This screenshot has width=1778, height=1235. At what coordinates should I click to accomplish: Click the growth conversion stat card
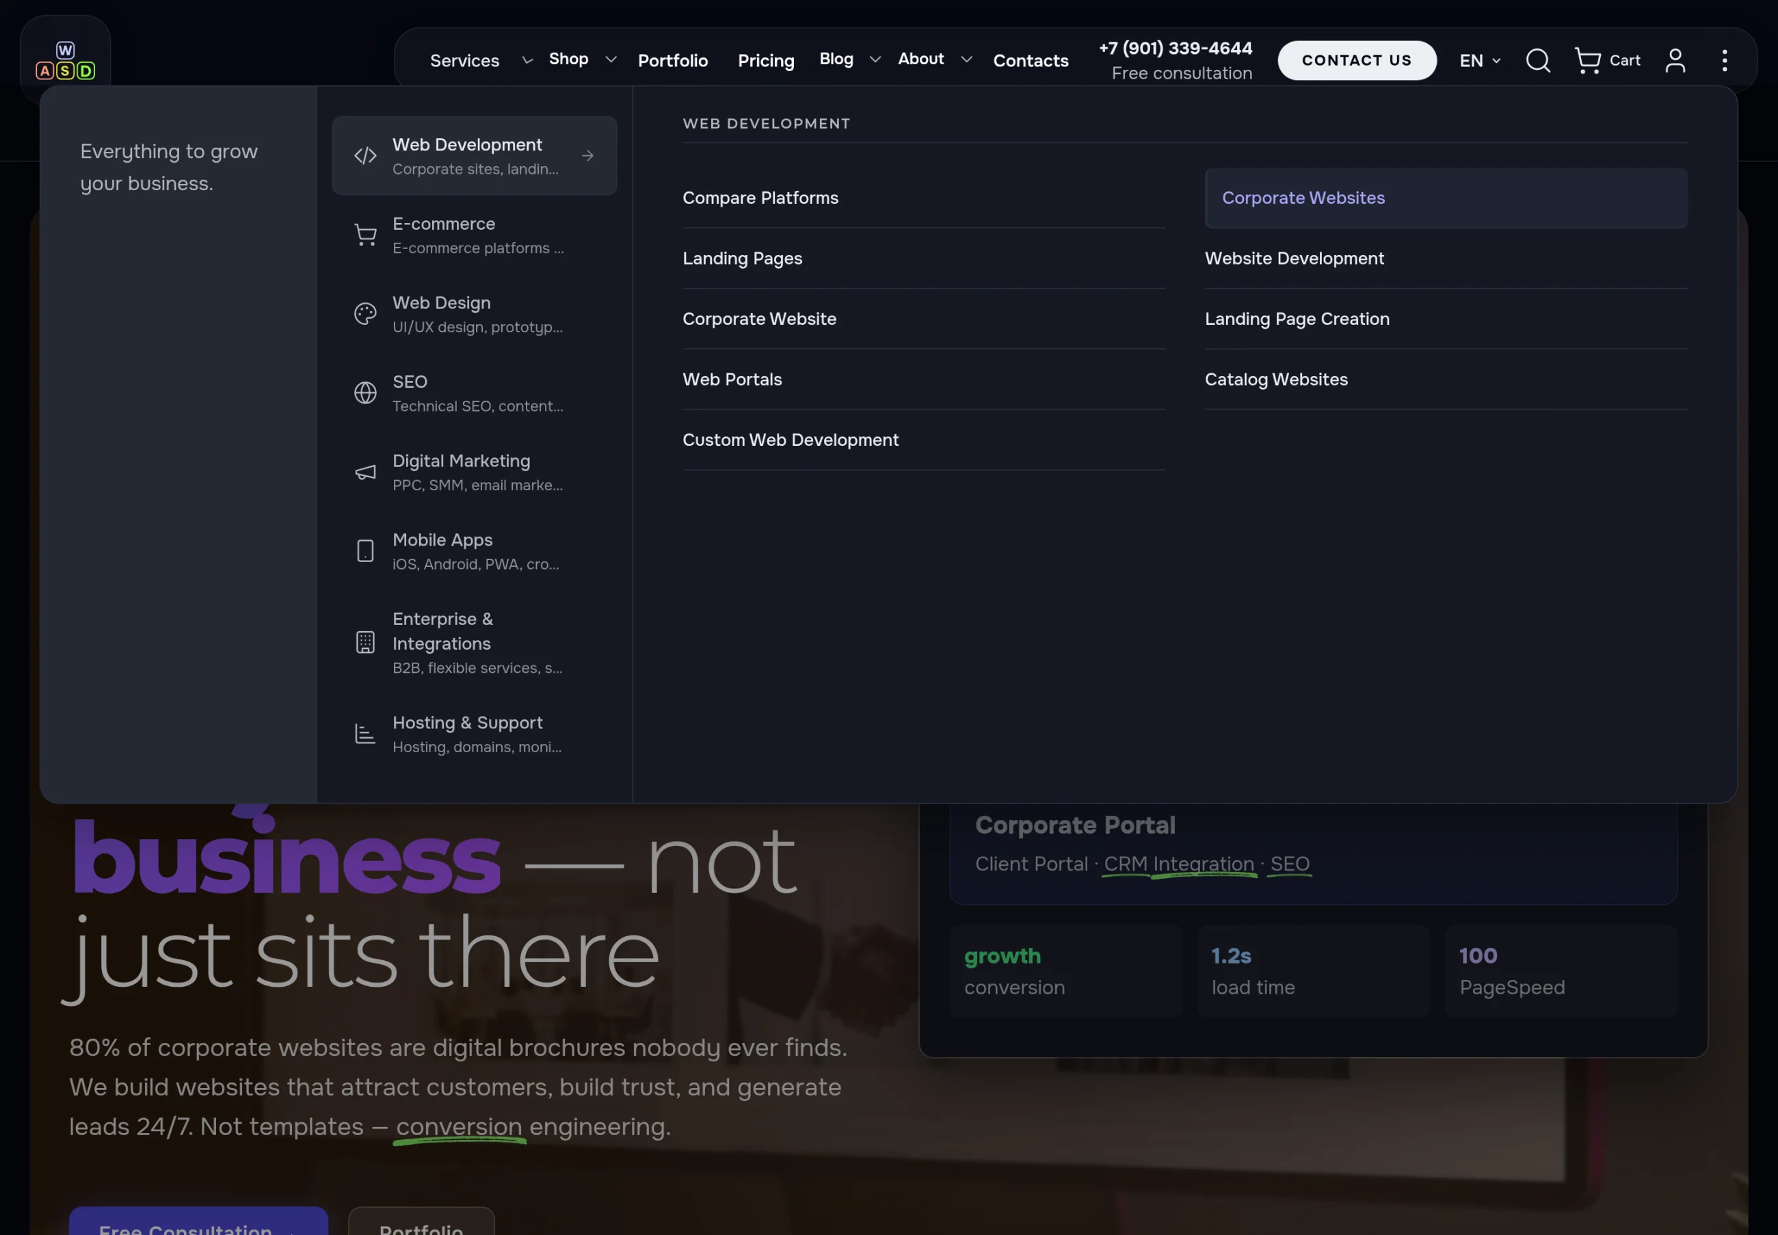pyautogui.click(x=1065, y=970)
